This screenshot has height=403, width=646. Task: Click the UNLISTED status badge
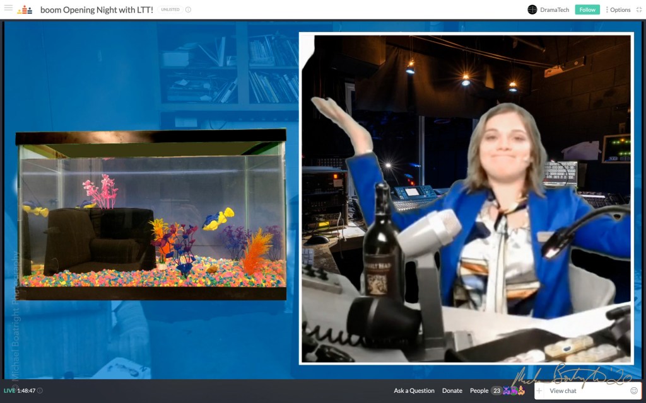170,9
